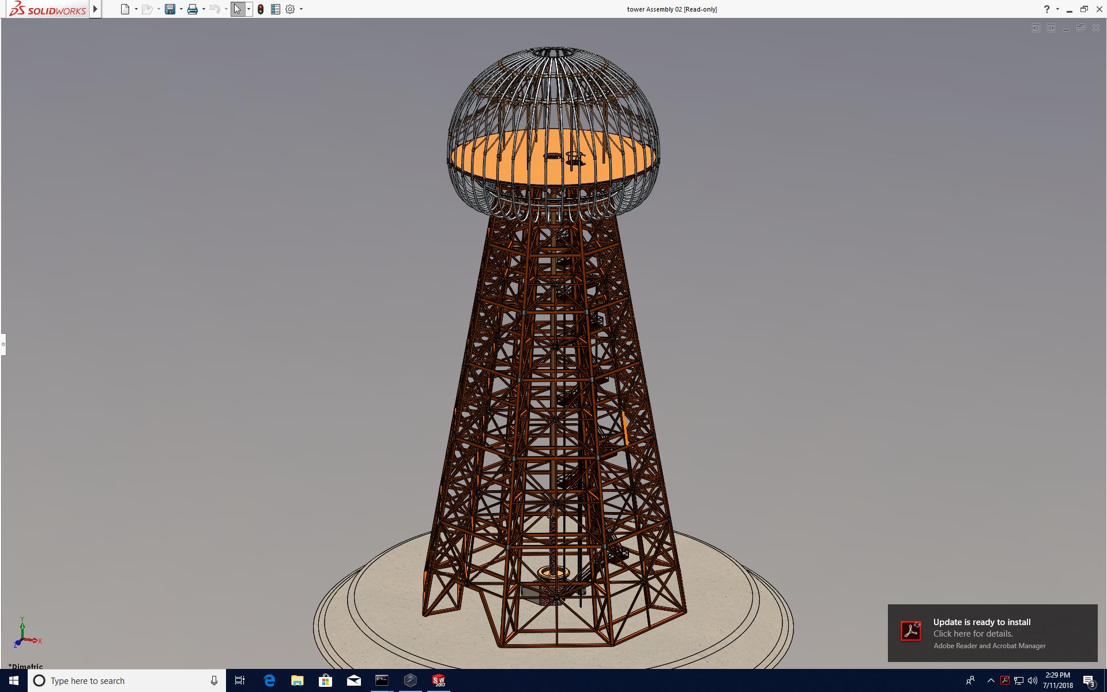Image resolution: width=1107 pixels, height=692 pixels.
Task: Expand the SolidWorks menu flyout arrow
Action: tap(96, 9)
